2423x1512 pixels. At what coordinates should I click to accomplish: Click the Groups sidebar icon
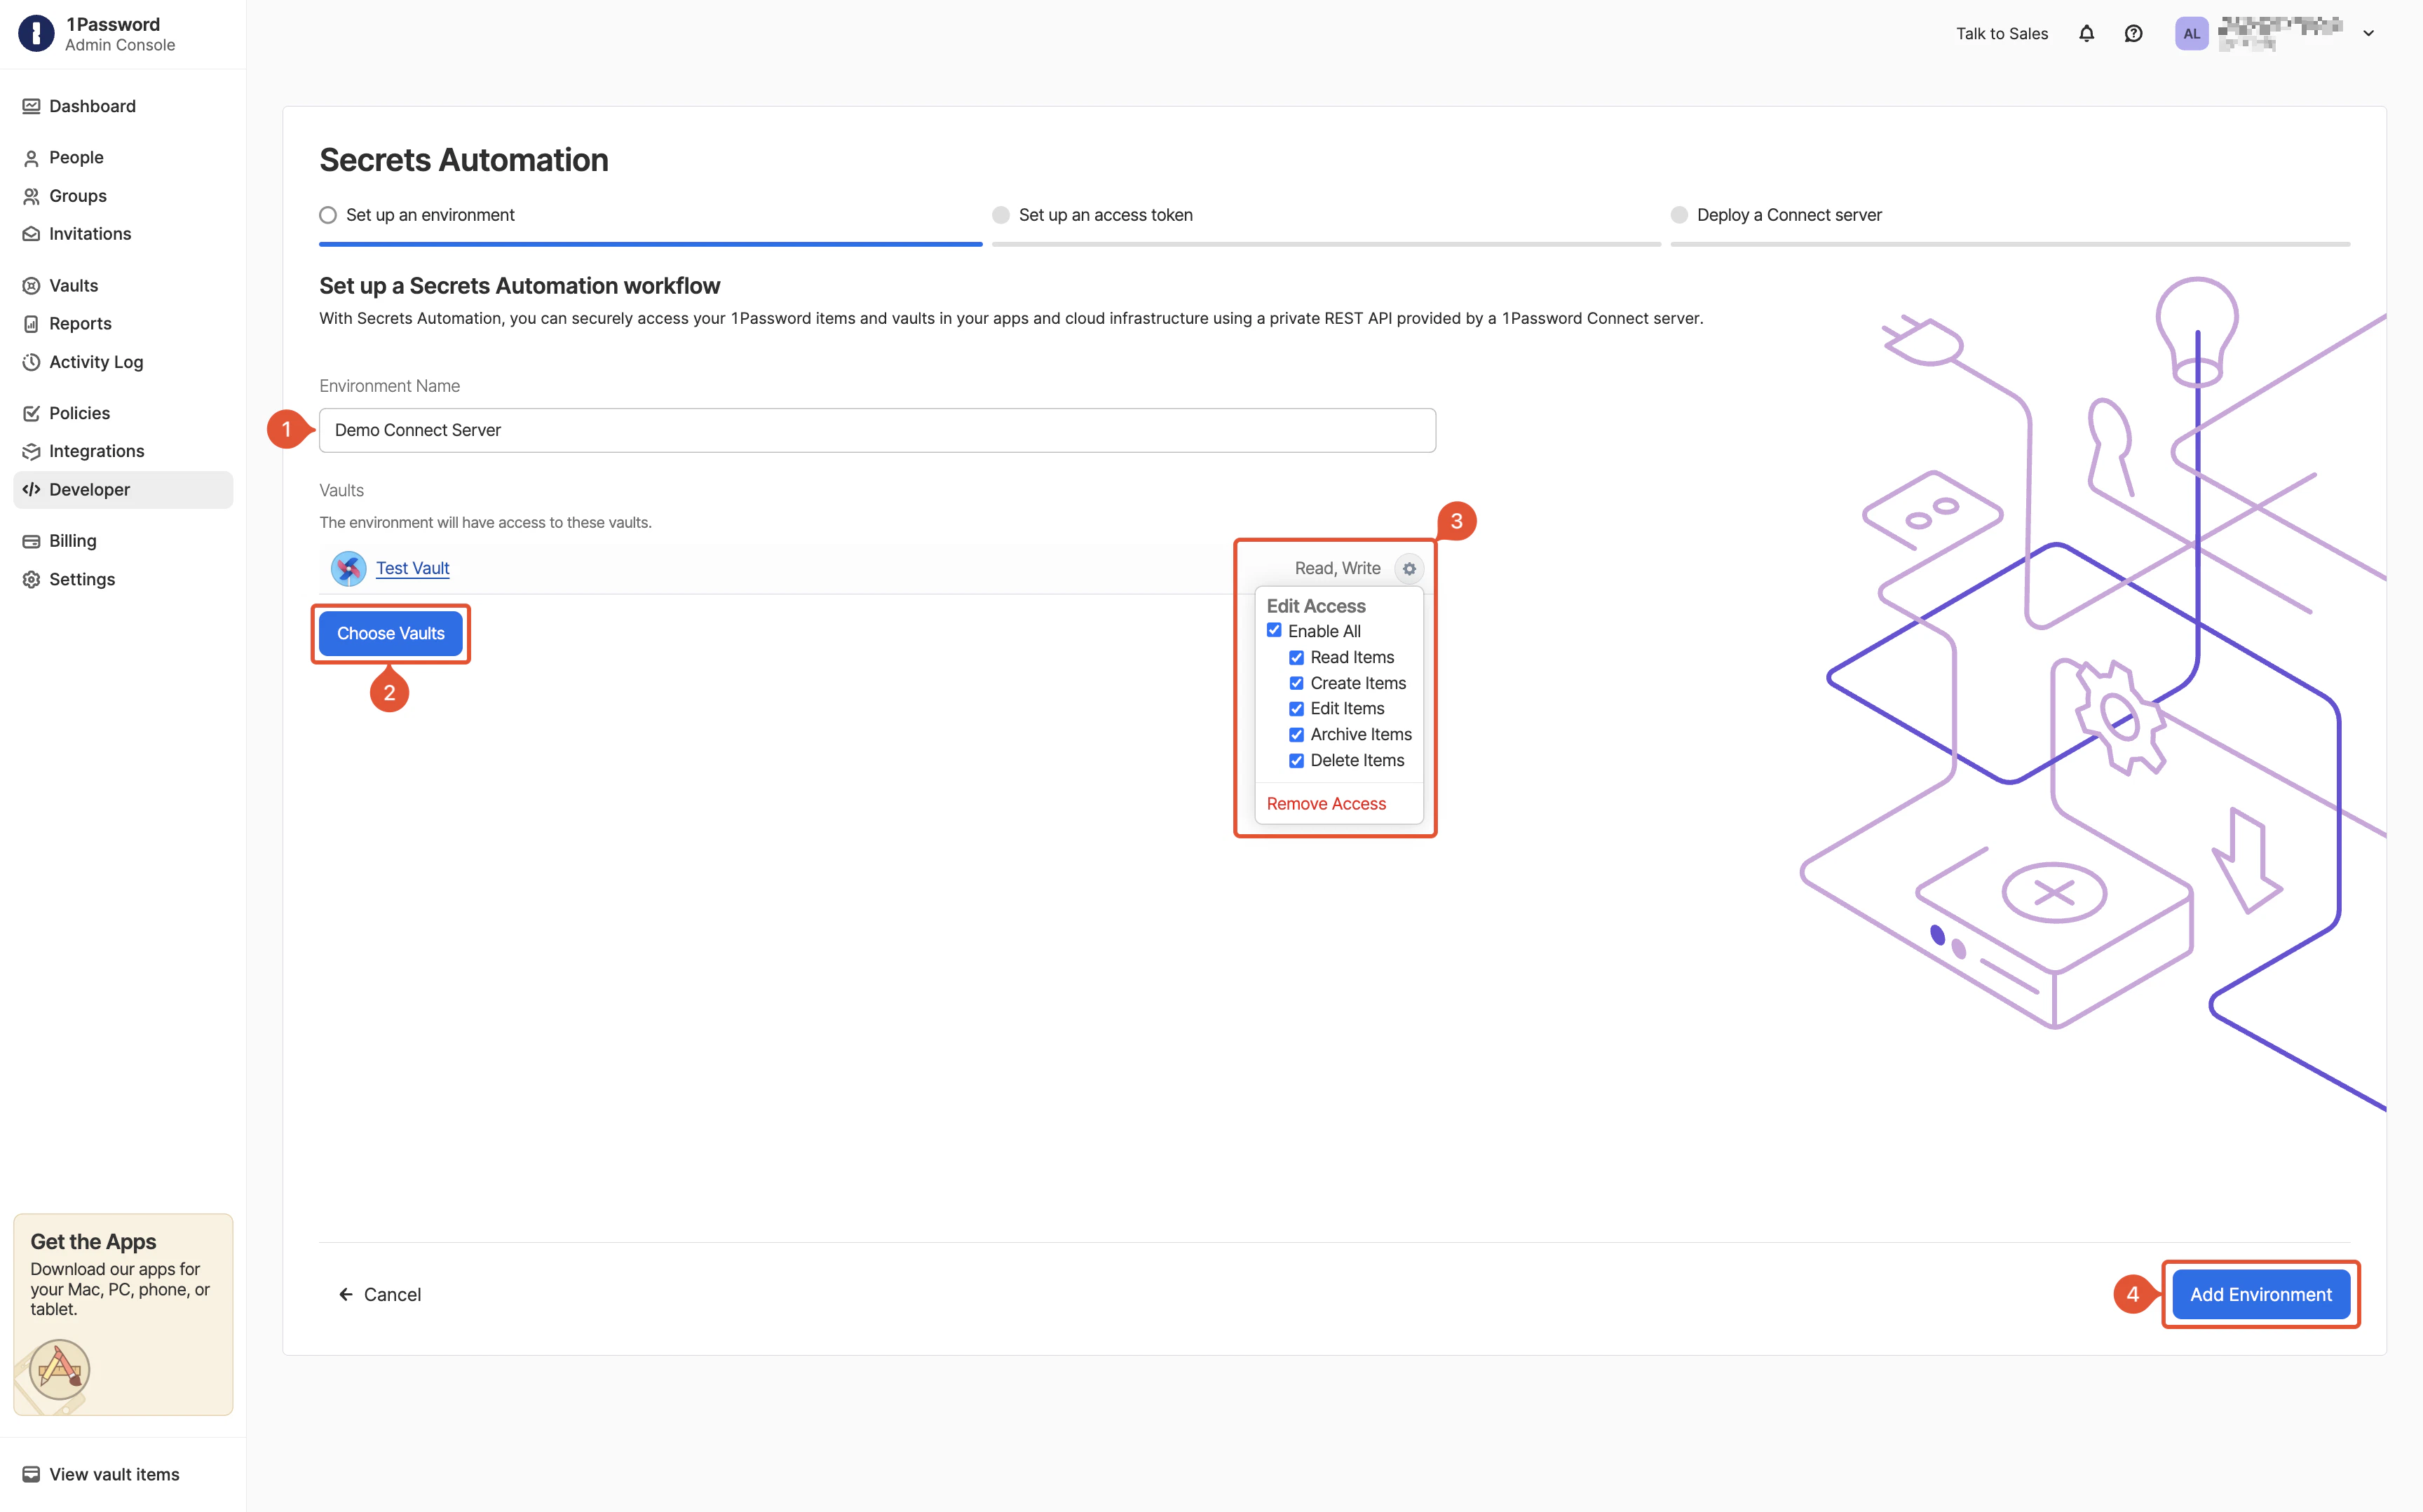tap(31, 196)
